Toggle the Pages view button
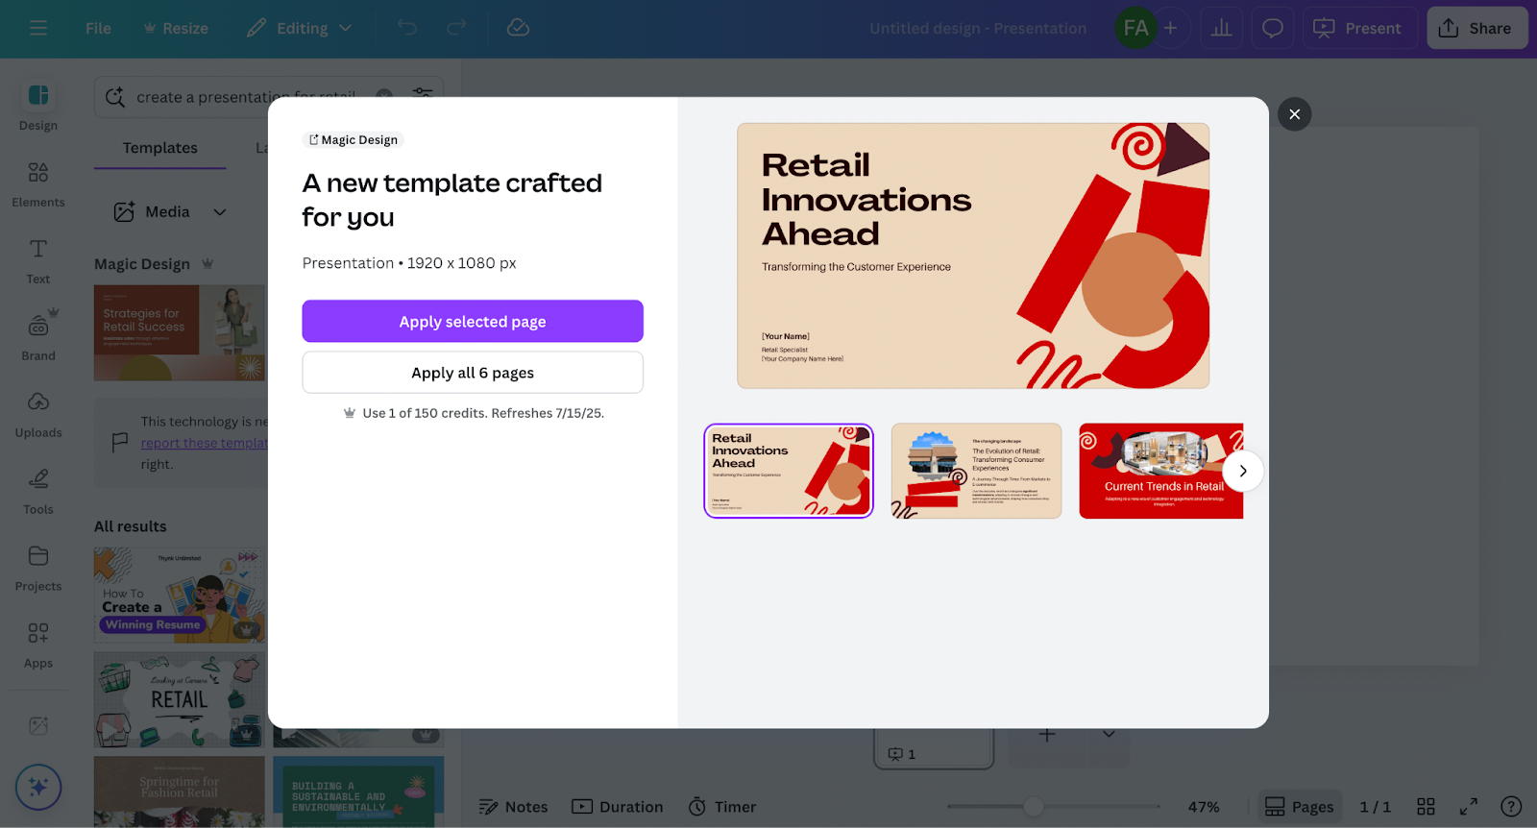Viewport: 1537px width, 828px height. click(x=1299, y=807)
